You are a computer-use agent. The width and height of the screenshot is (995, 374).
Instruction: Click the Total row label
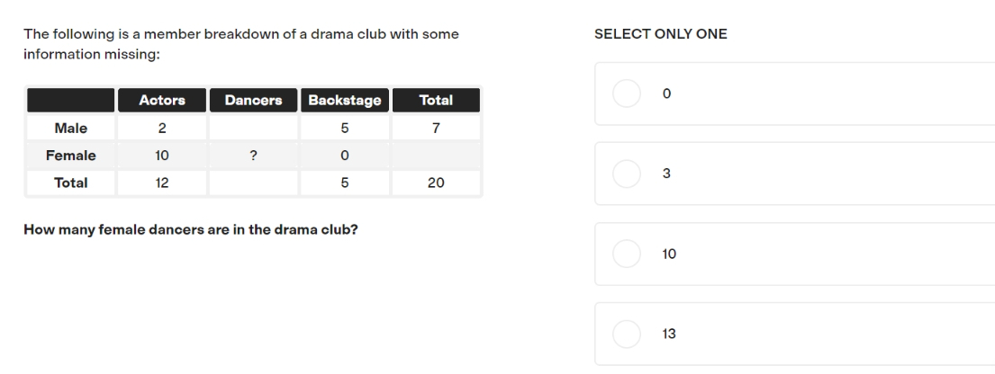point(70,183)
